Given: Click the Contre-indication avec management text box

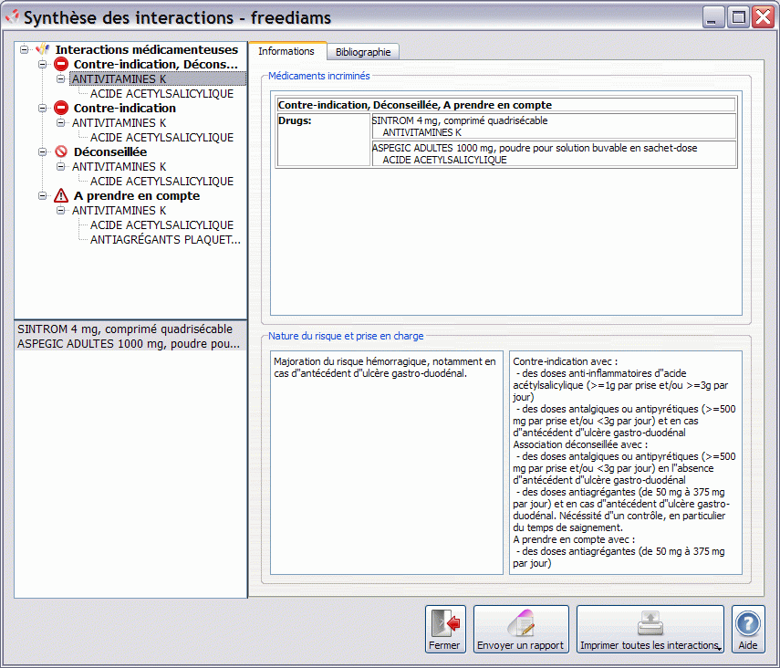Looking at the screenshot, I should click(625, 463).
